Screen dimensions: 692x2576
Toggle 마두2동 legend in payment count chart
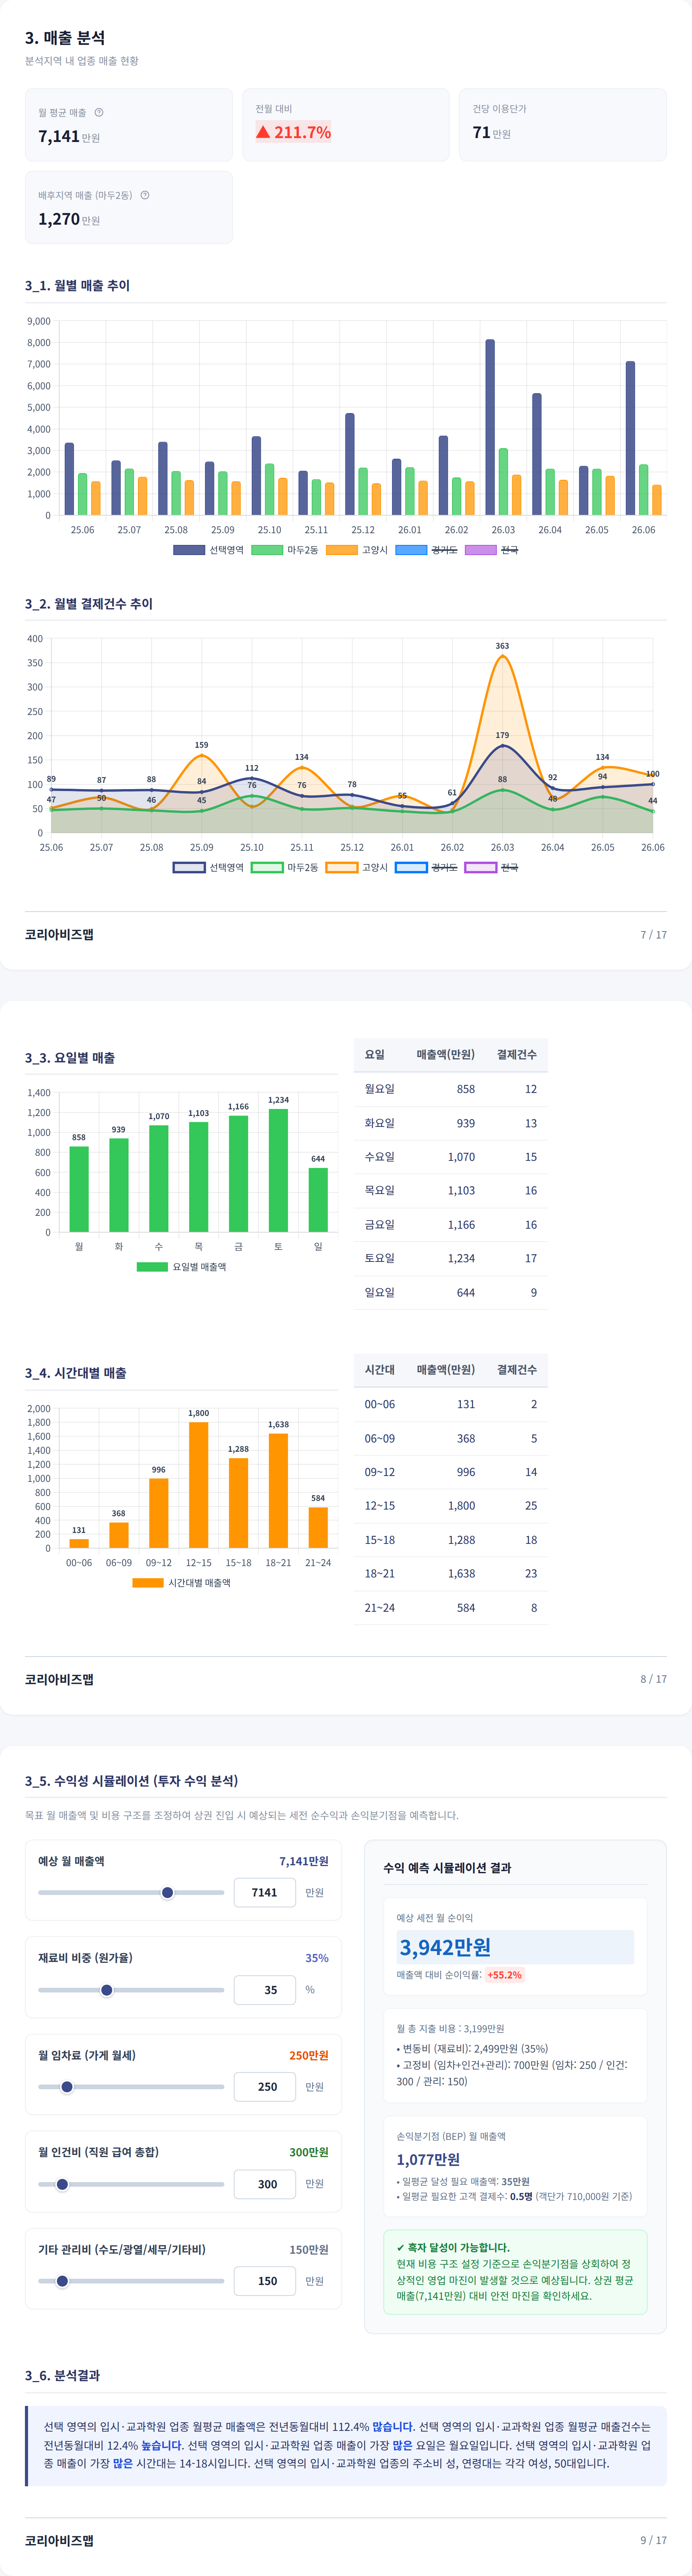(284, 867)
